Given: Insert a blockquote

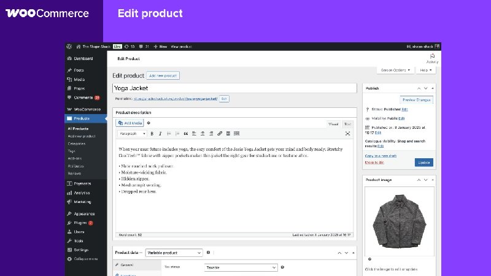Looking at the screenshot, I should 186,134.
